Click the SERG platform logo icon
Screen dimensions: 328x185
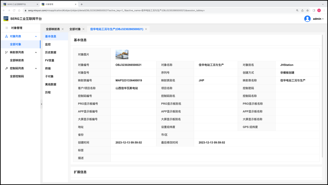(6, 19)
